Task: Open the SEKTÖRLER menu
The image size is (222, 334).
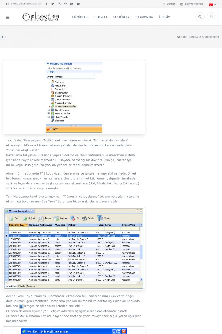Action: pos(121,17)
